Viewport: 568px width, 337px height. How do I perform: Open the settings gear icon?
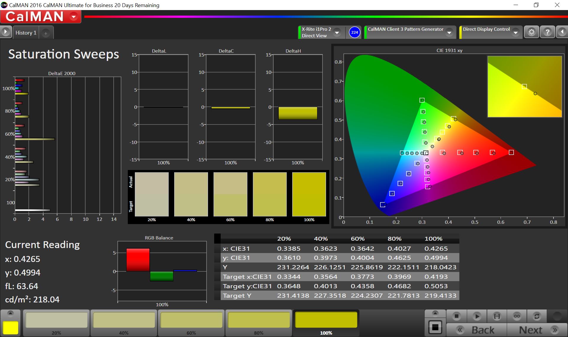click(531, 32)
